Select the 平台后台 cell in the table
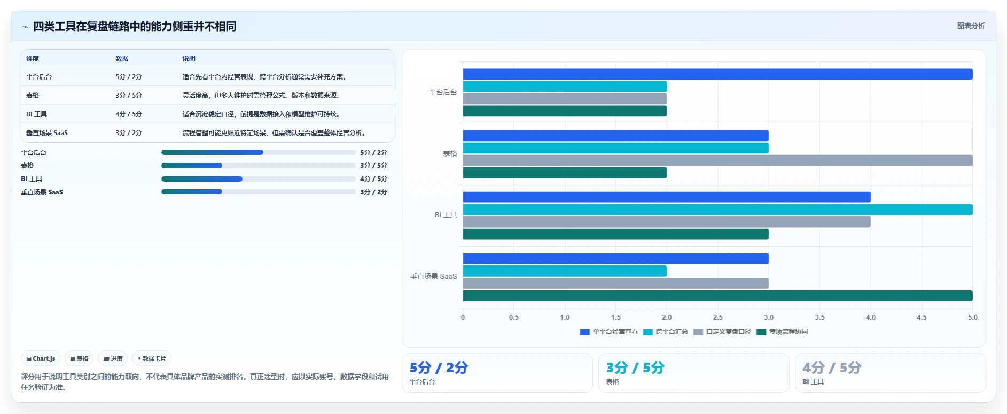This screenshot has width=1007, height=414. coord(39,77)
